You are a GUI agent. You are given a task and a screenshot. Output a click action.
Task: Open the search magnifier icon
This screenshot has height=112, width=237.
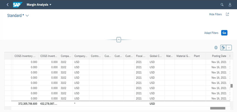222,5
